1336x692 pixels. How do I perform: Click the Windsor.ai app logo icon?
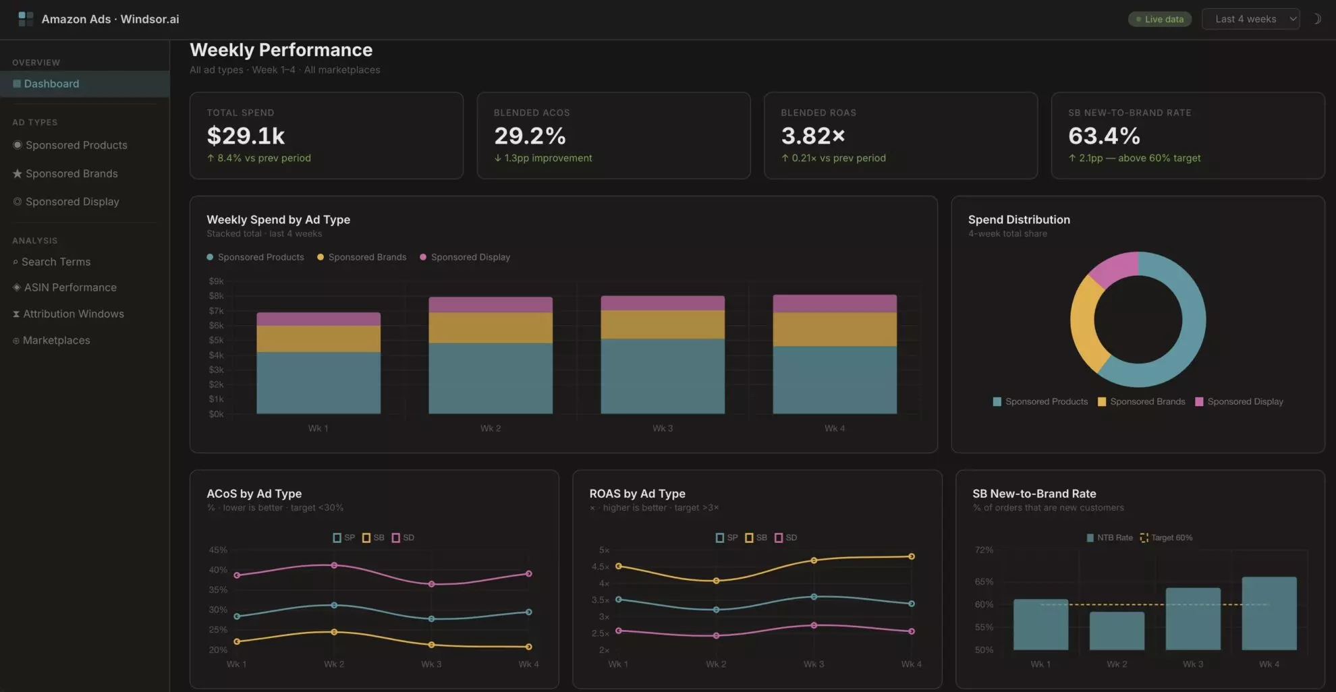pyautogui.click(x=26, y=19)
